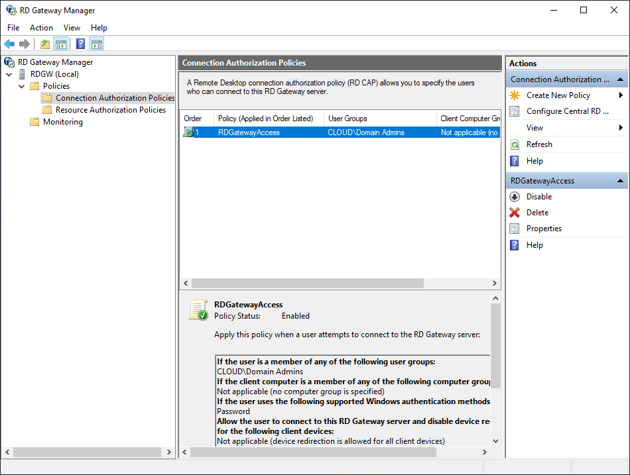Click the Monitoring folder icon

pyautogui.click(x=34, y=122)
